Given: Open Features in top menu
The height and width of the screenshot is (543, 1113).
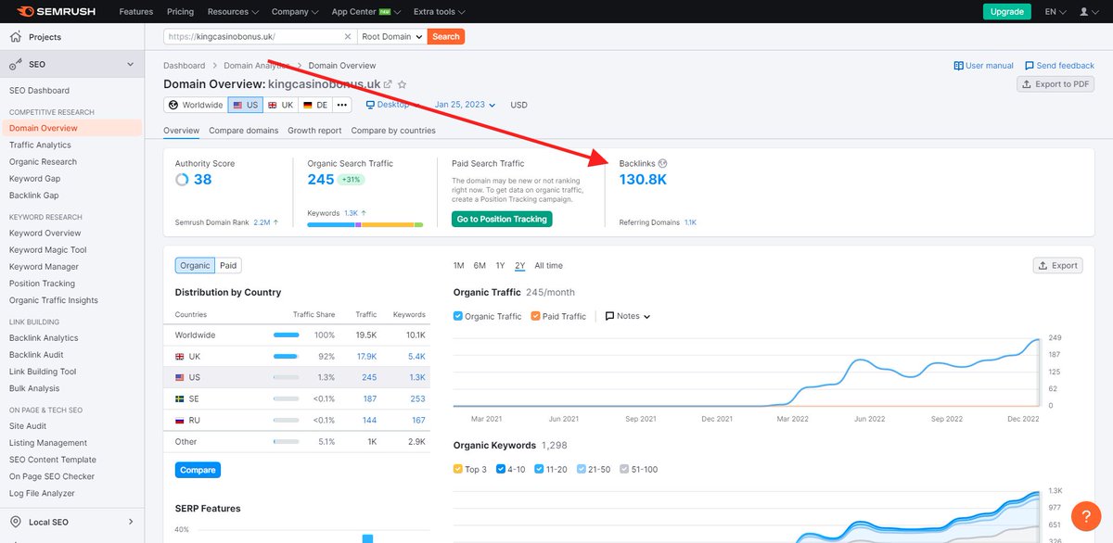Looking at the screenshot, I should (136, 11).
